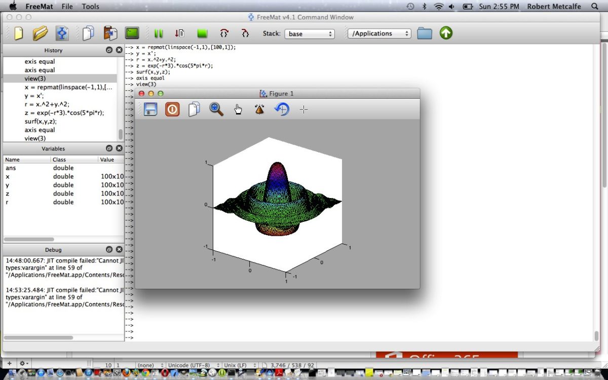The image size is (608, 380).
Task: Click the Step debug icon in the toolbar
Action: 179,33
